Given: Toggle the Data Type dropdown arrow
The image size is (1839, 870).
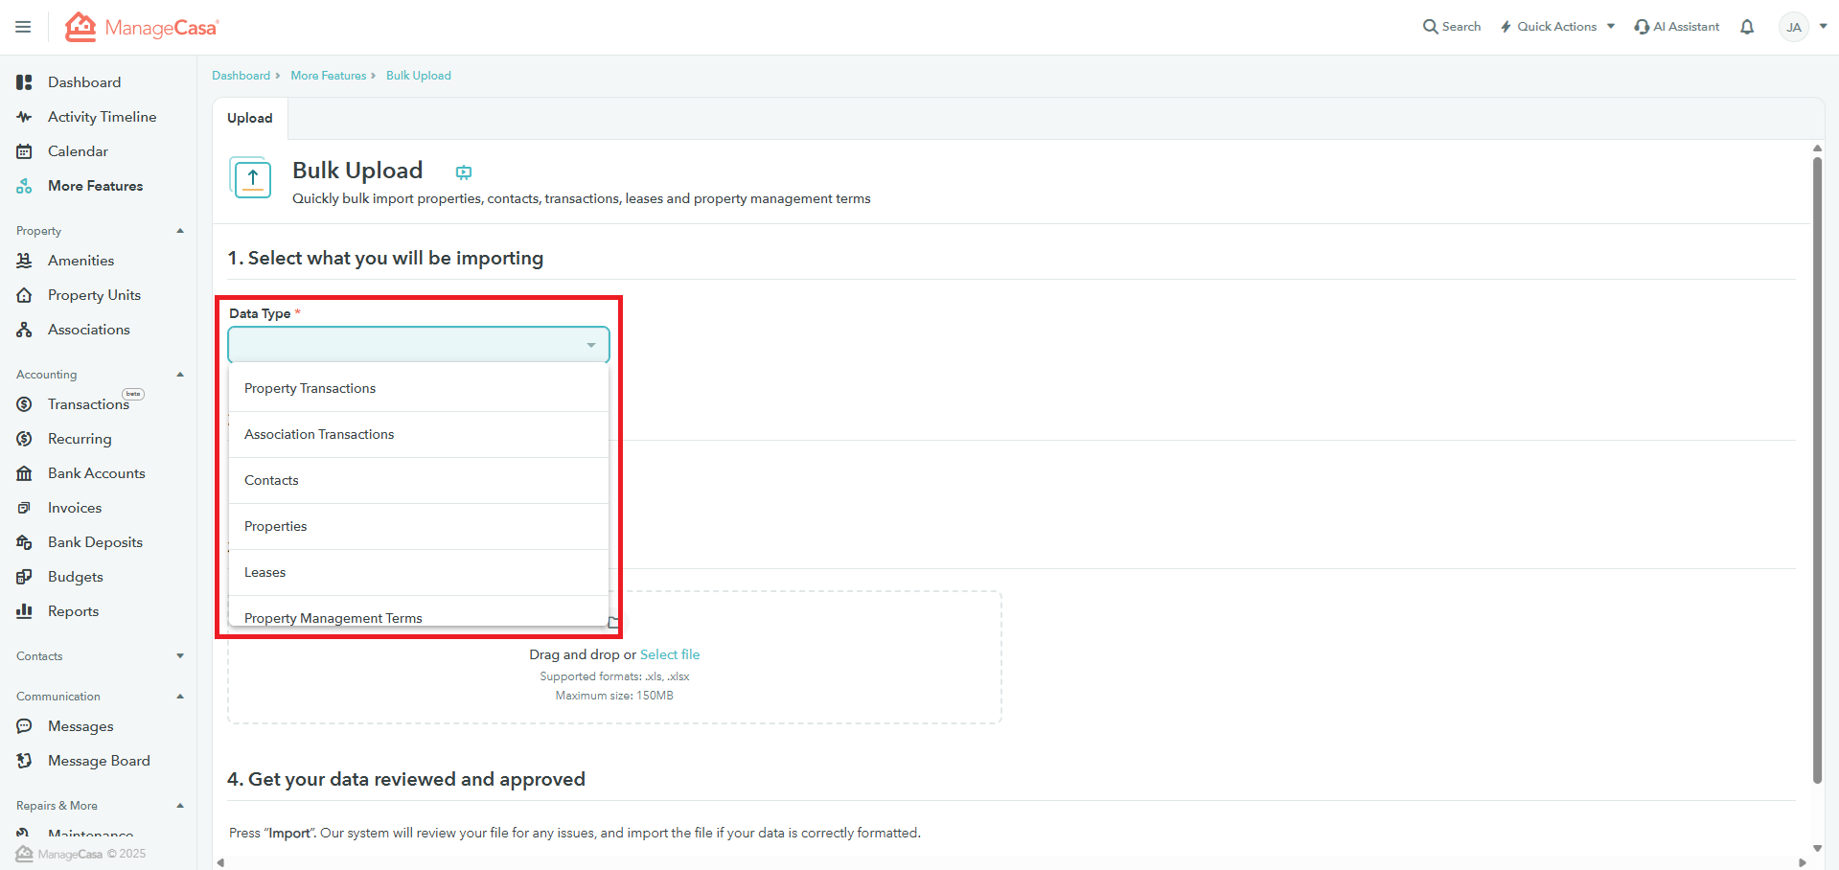Looking at the screenshot, I should 591,345.
